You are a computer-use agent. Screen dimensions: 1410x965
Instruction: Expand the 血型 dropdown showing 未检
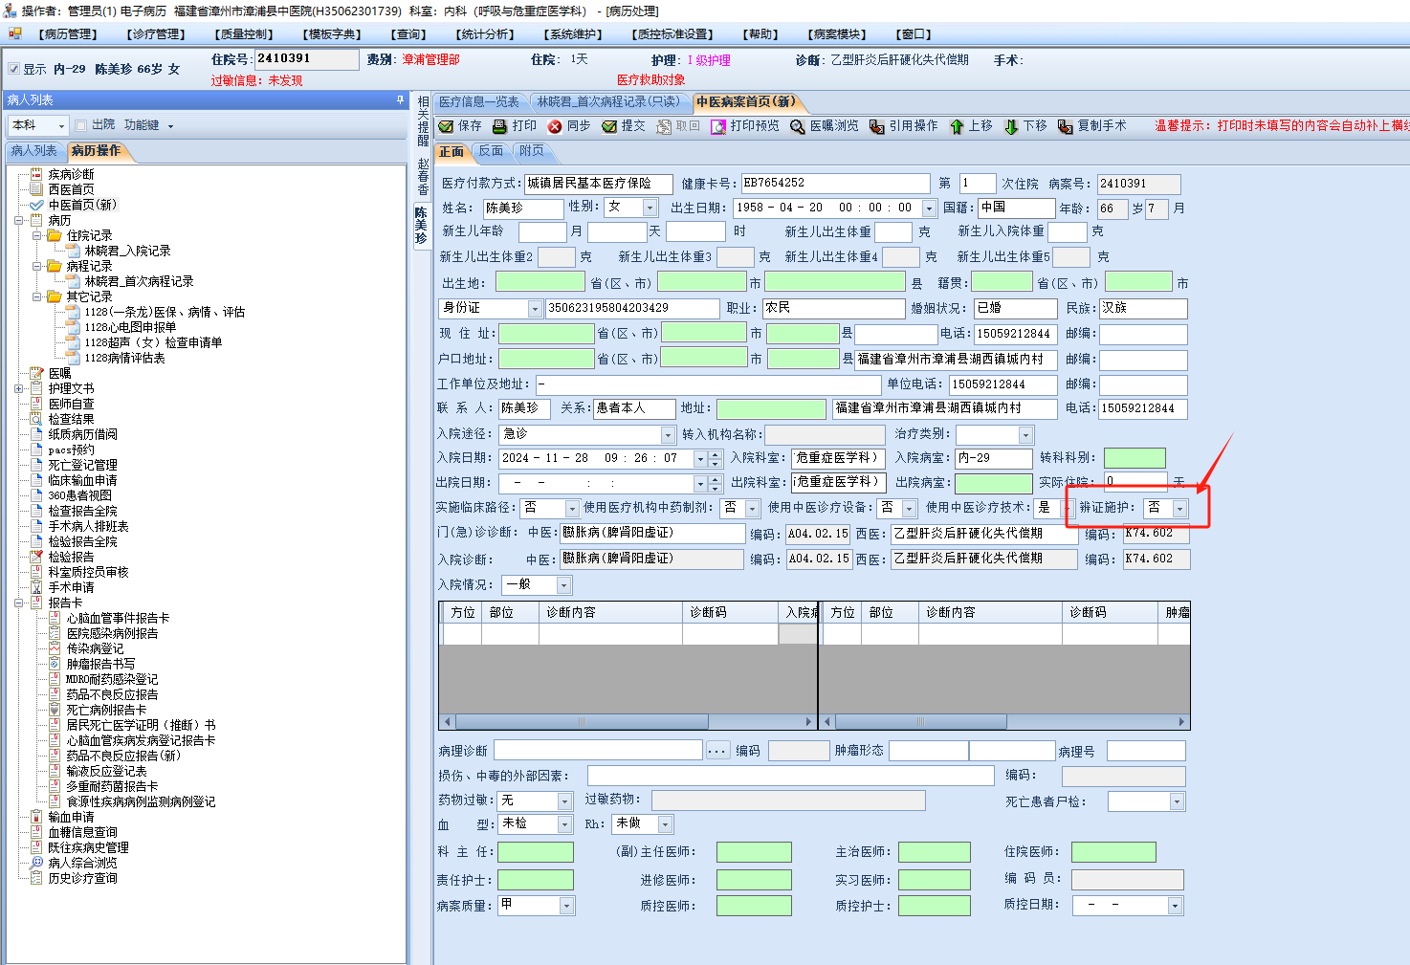click(x=564, y=824)
